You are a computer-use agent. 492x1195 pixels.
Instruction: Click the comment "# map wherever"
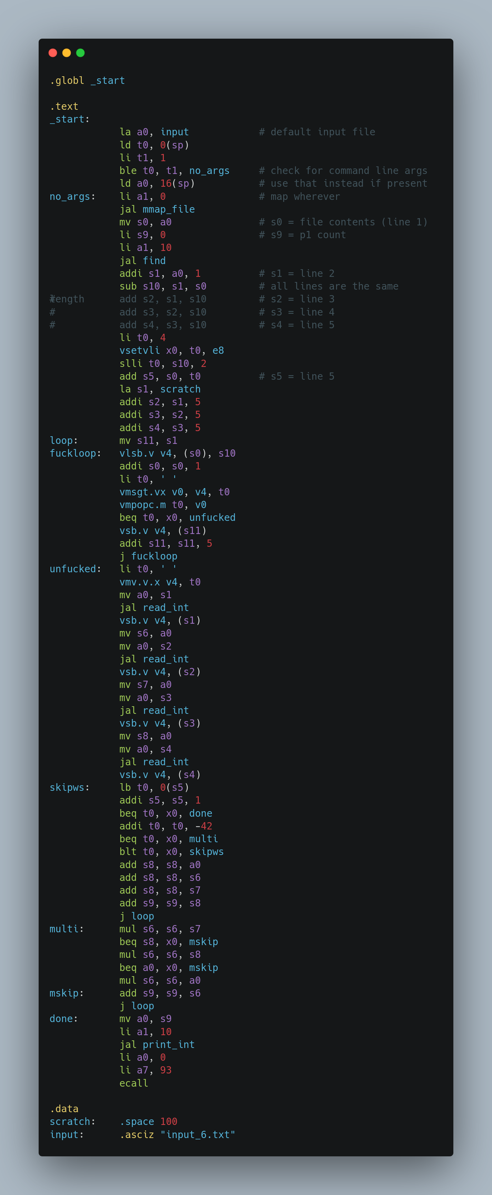(299, 197)
